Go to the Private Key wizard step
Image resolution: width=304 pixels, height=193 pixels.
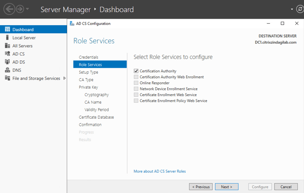pos(88,87)
